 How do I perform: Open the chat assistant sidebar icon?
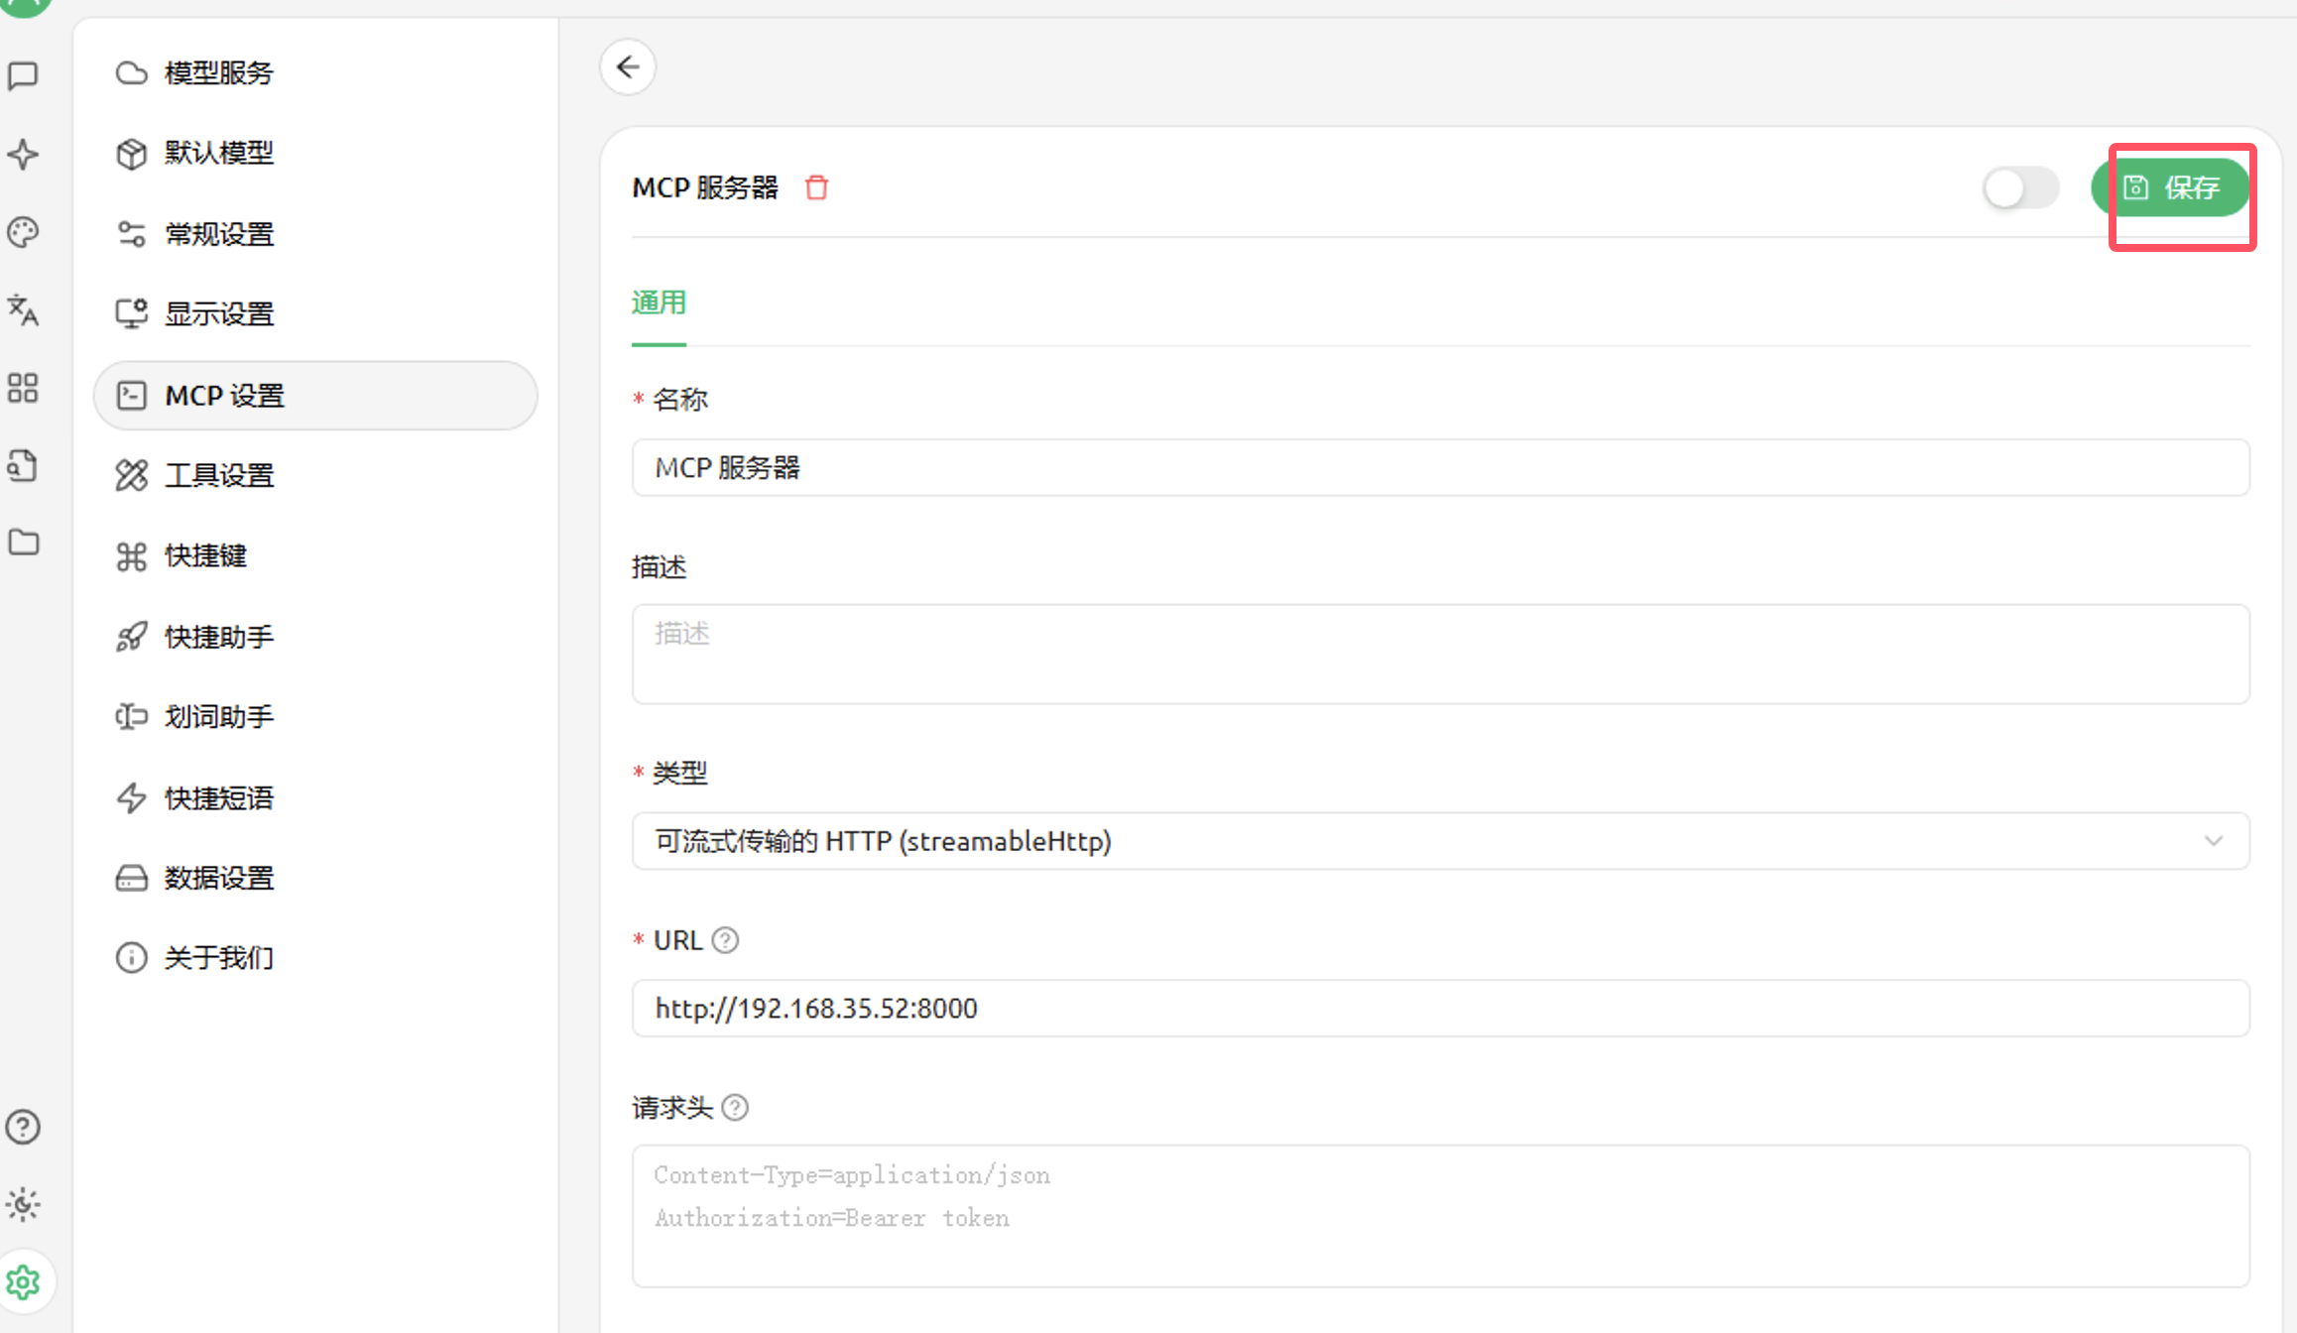24,76
